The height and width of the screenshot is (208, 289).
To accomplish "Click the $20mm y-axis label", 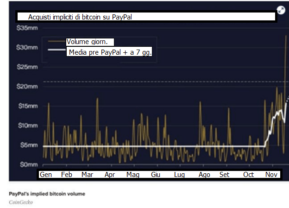I will [27, 87].
